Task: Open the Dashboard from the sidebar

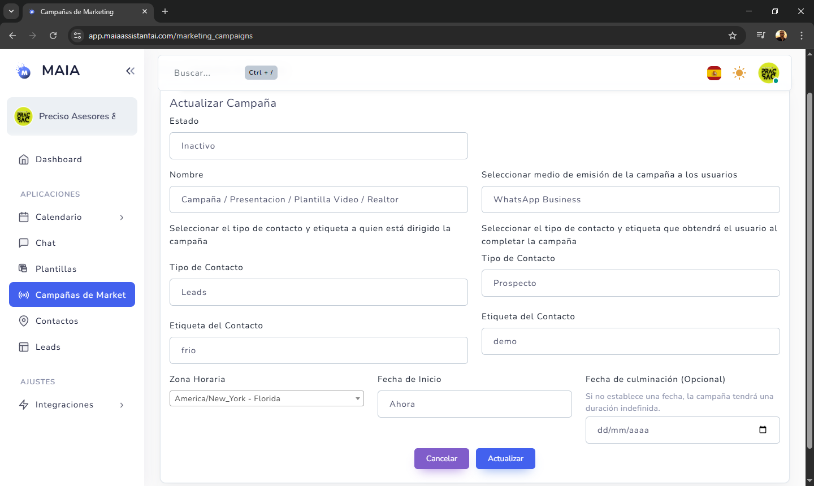Action: click(59, 159)
